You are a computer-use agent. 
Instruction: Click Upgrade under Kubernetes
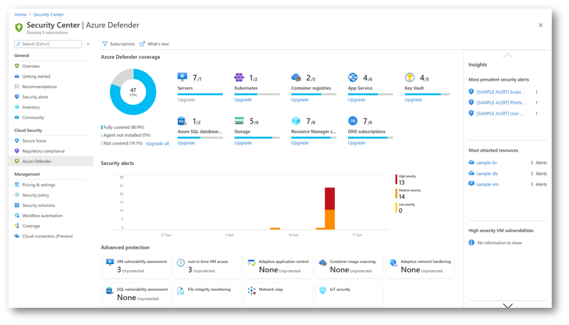[243, 100]
